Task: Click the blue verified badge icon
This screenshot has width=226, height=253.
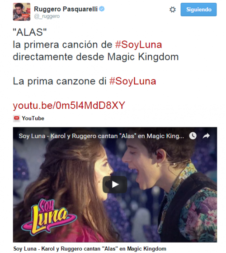Action: (102, 9)
